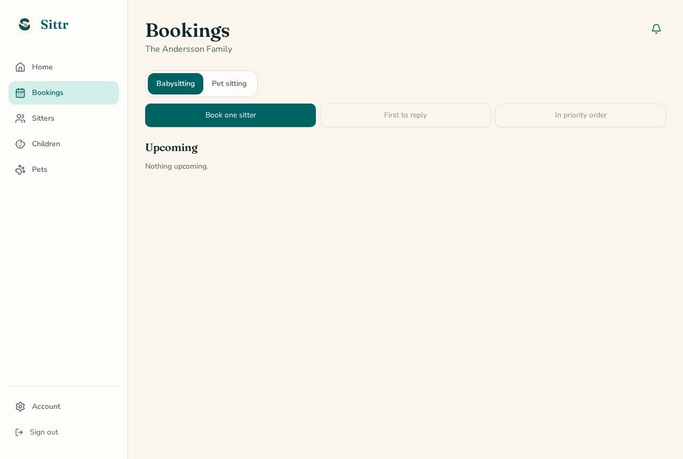Choose the In priority order option
Image resolution: width=683 pixels, height=459 pixels.
tap(581, 115)
